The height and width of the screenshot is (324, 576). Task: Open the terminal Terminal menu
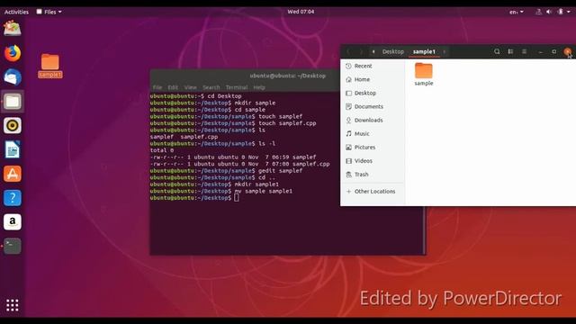(x=237, y=87)
